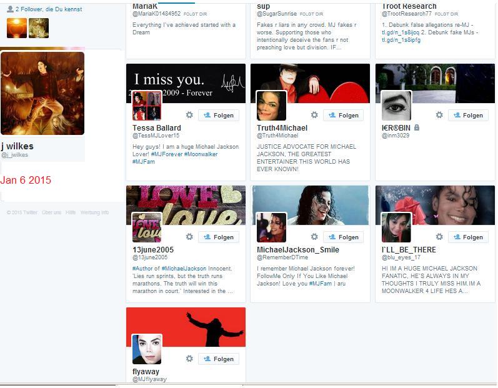This screenshot has width=498, height=388.
Task: Open I€R®BIN eye avatar
Action: coord(396,106)
